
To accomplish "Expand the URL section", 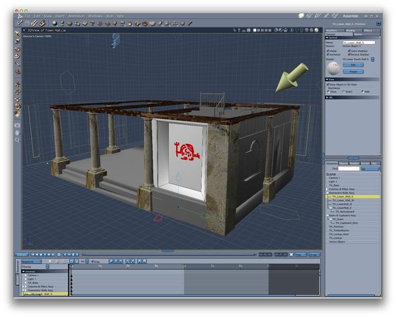I will (x=327, y=97).
